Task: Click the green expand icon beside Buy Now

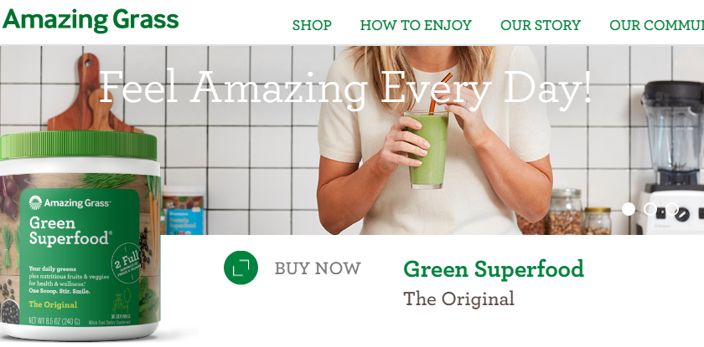Action: pos(241,268)
